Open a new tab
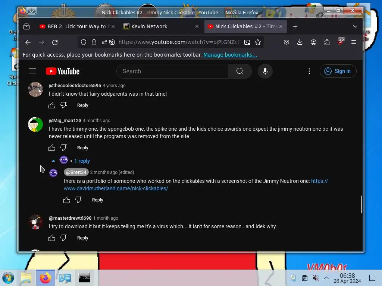The width and height of the screenshot is (382, 286). pos(295,26)
